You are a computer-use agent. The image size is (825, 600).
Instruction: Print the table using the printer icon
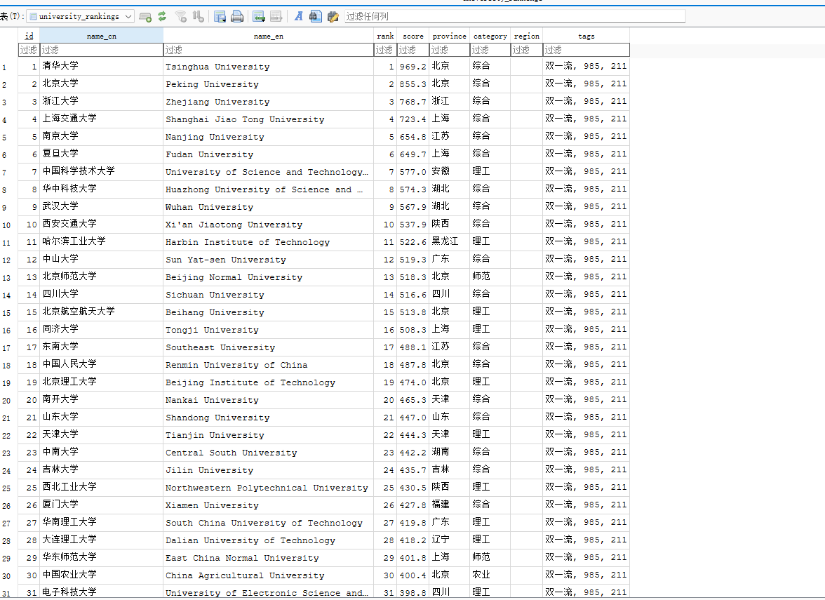coord(237,16)
